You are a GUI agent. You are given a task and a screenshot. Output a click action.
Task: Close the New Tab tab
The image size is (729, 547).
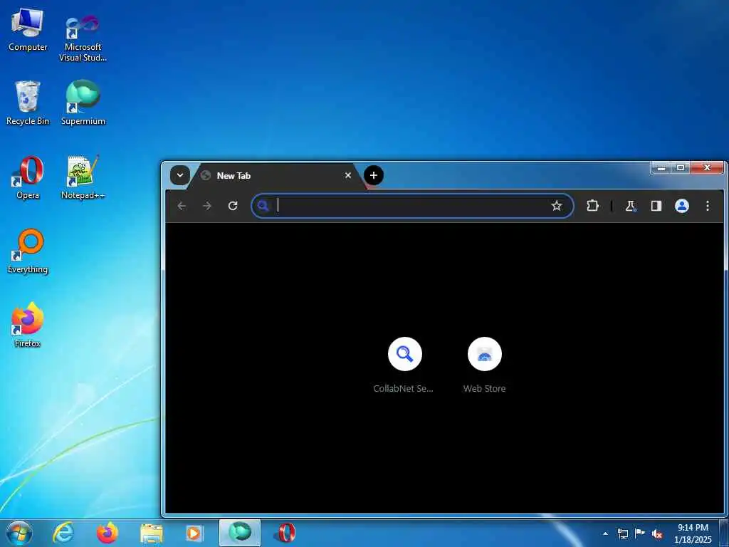tap(347, 175)
